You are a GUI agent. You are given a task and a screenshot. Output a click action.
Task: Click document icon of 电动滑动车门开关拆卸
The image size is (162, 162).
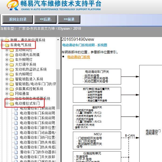point(16,157)
